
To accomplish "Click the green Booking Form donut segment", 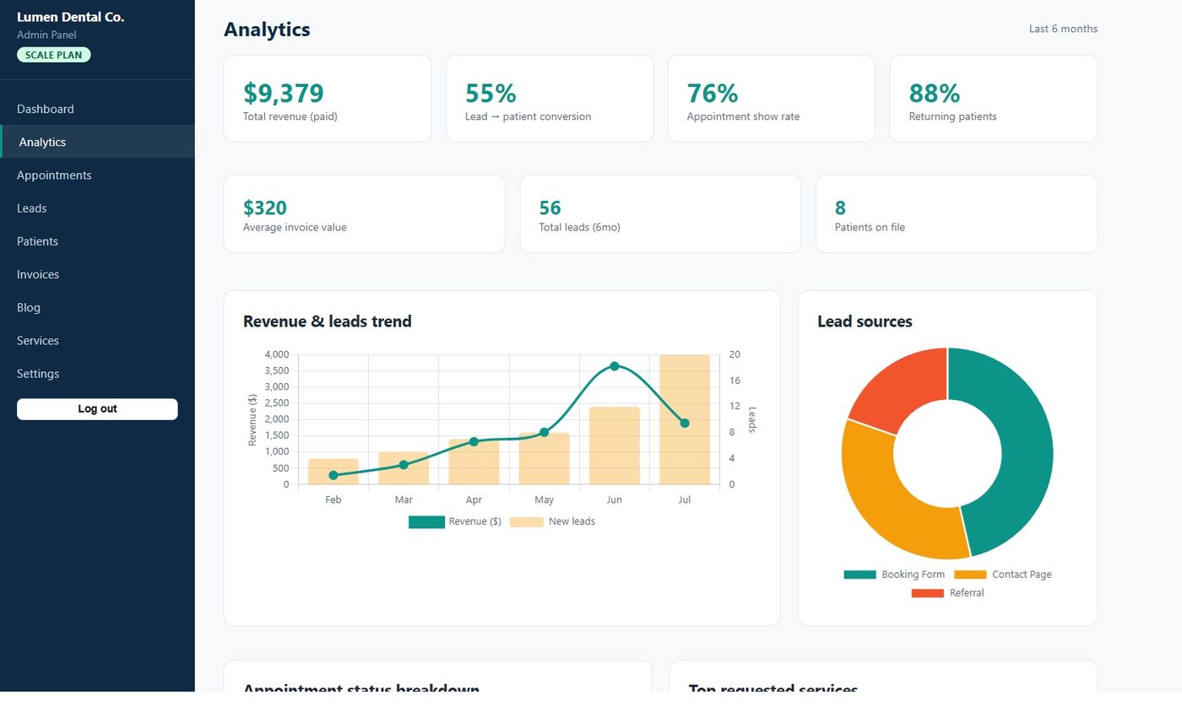I will pos(1026,447).
